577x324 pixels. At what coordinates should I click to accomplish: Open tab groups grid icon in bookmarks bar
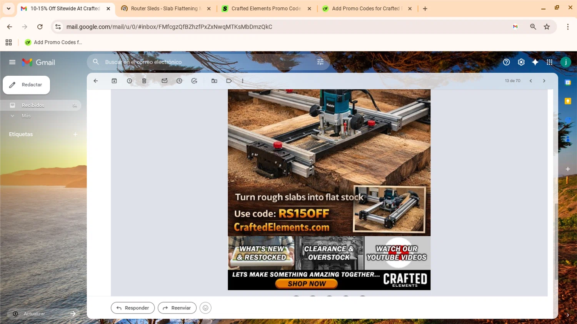(x=8, y=42)
